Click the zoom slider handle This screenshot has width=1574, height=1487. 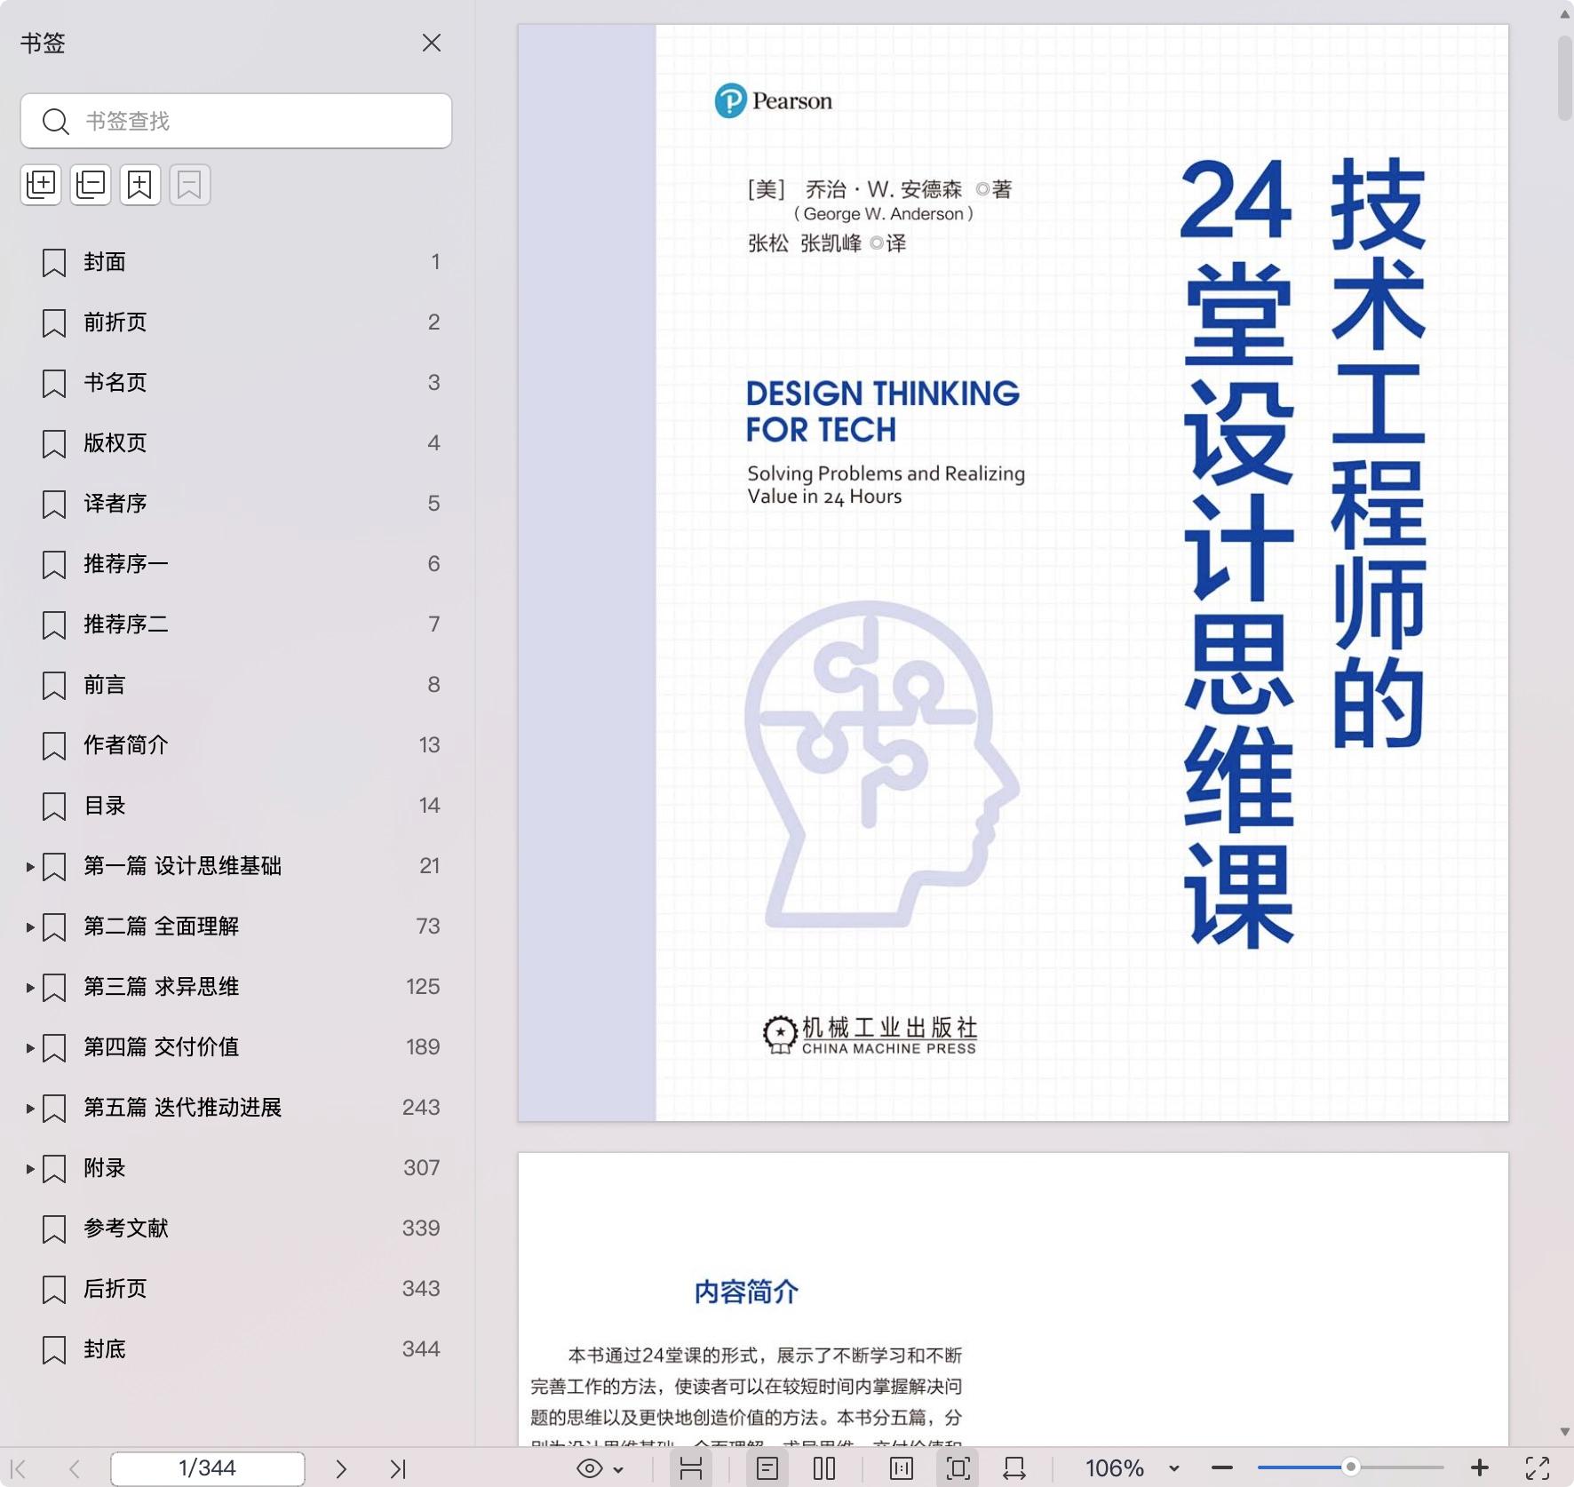1350,1467
